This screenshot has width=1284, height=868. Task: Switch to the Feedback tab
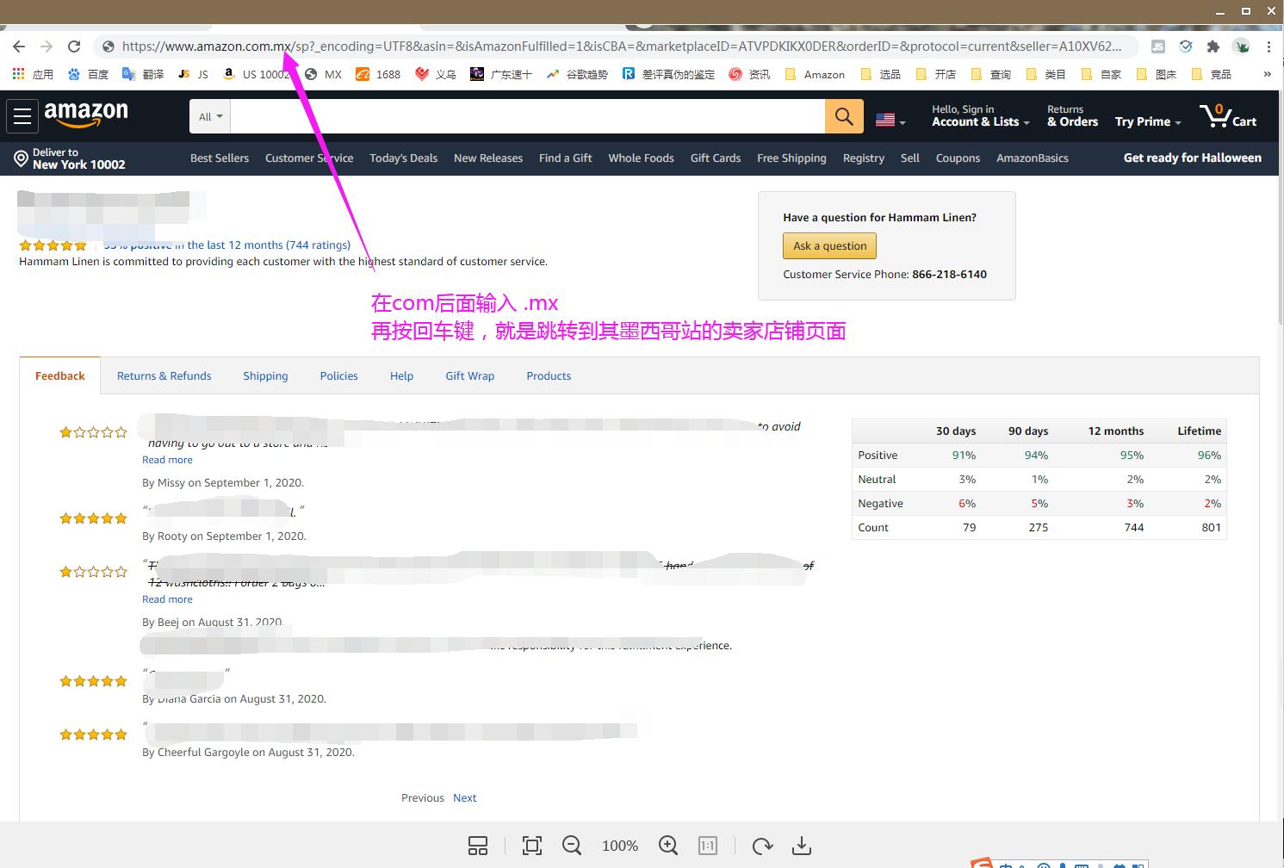click(60, 376)
